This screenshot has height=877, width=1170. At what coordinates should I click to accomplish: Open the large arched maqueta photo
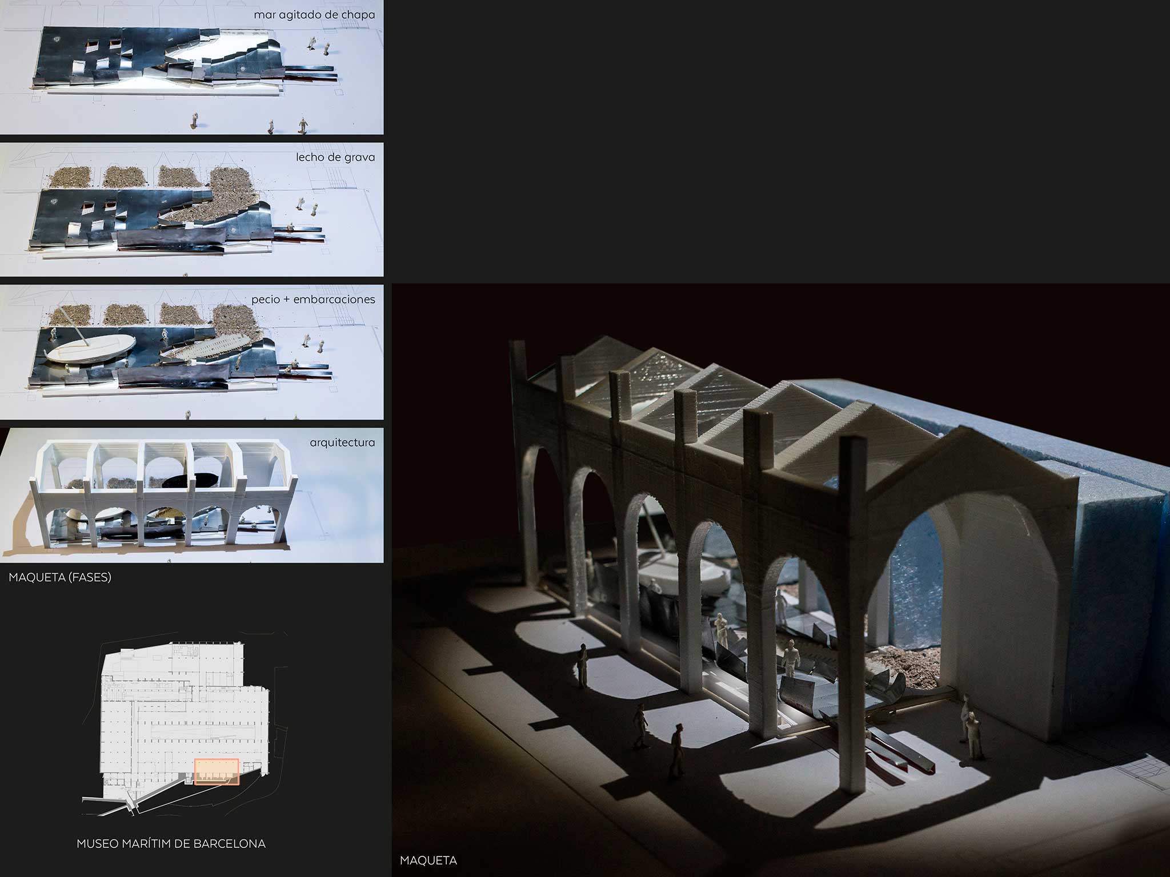[x=780, y=580]
